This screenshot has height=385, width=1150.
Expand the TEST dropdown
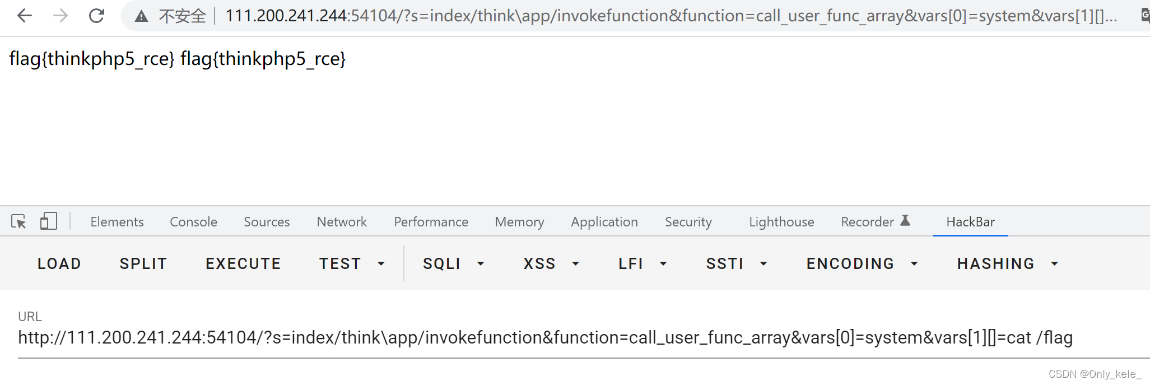click(x=352, y=263)
